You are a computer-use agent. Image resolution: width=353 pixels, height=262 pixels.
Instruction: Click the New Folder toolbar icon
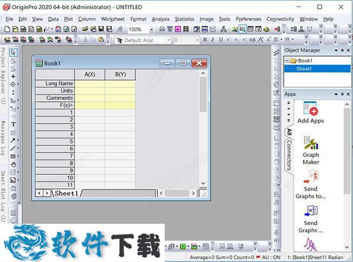[15, 29]
